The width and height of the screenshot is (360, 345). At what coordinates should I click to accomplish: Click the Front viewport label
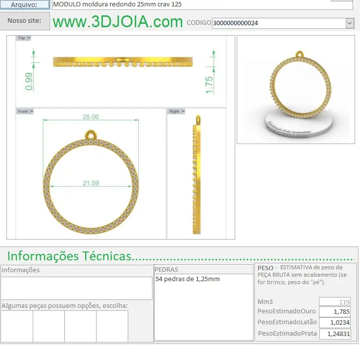tap(23, 111)
